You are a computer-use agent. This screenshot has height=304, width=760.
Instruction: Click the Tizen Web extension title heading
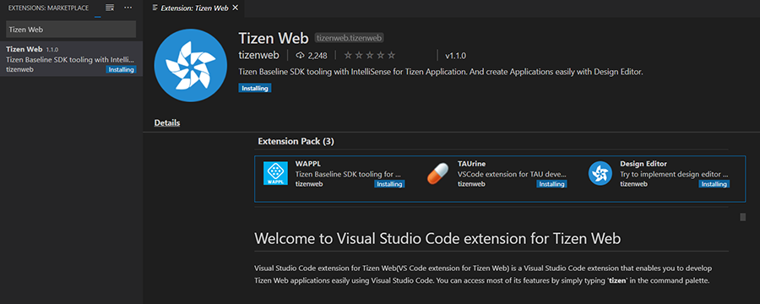coord(274,38)
